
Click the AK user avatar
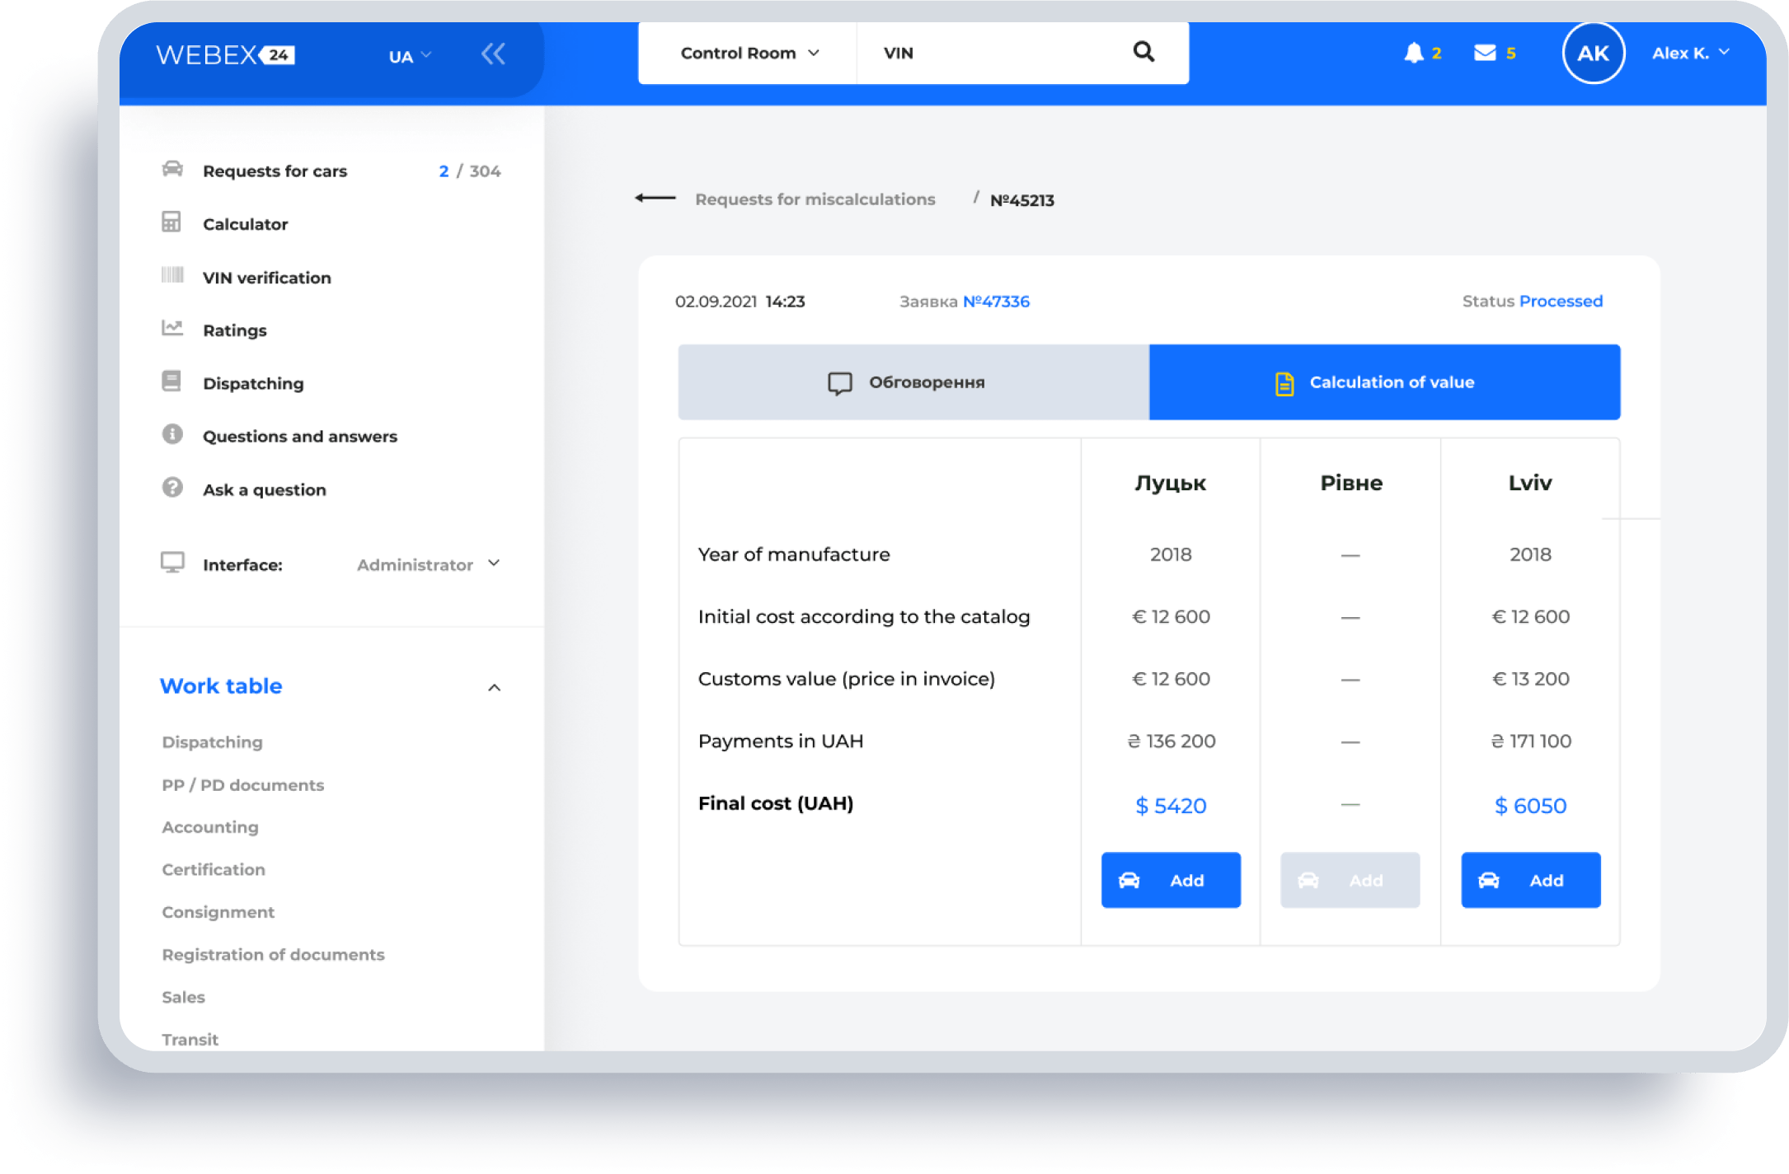[1592, 54]
